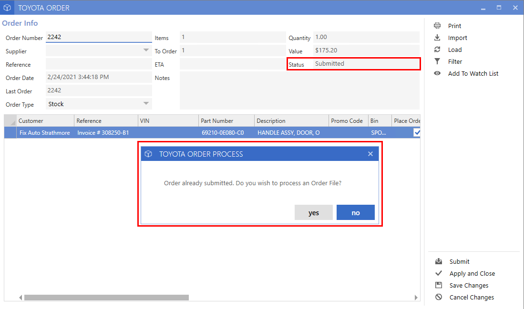Sort by the Part Number column header
The width and height of the screenshot is (524, 309).
[x=226, y=121]
